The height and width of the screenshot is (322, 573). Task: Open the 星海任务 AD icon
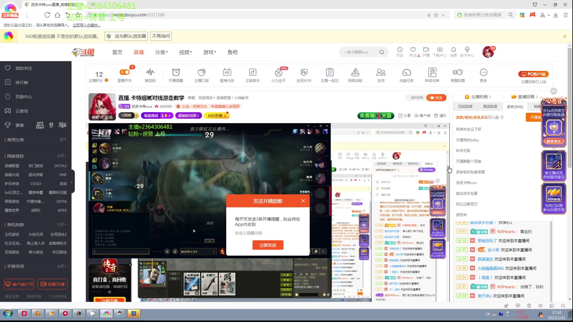(227, 75)
